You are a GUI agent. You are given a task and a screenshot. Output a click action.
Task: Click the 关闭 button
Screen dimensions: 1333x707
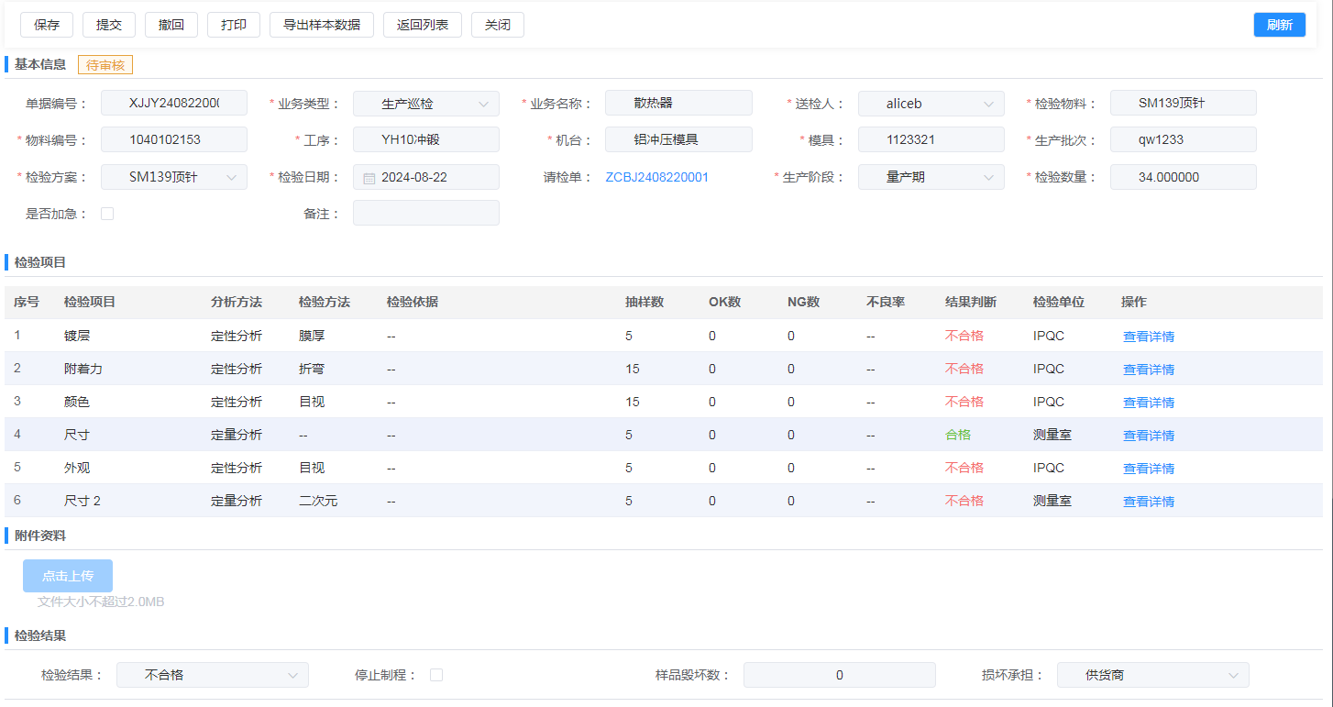point(498,25)
